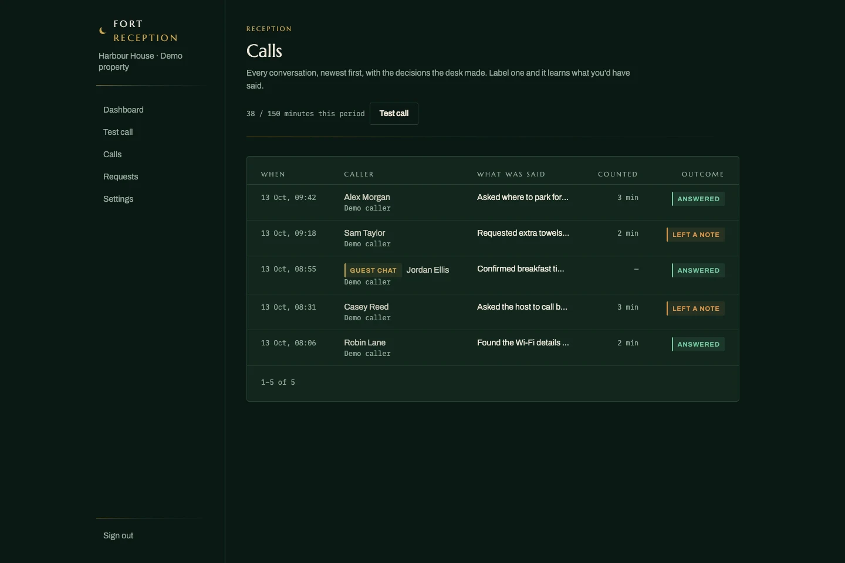Click Left a Note badge for Sam Taylor
The width and height of the screenshot is (845, 563).
[695, 235]
